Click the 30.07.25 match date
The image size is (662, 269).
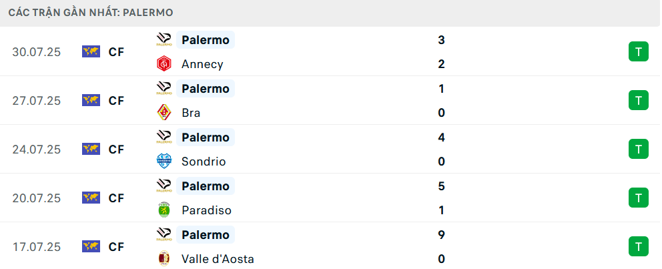coord(36,52)
